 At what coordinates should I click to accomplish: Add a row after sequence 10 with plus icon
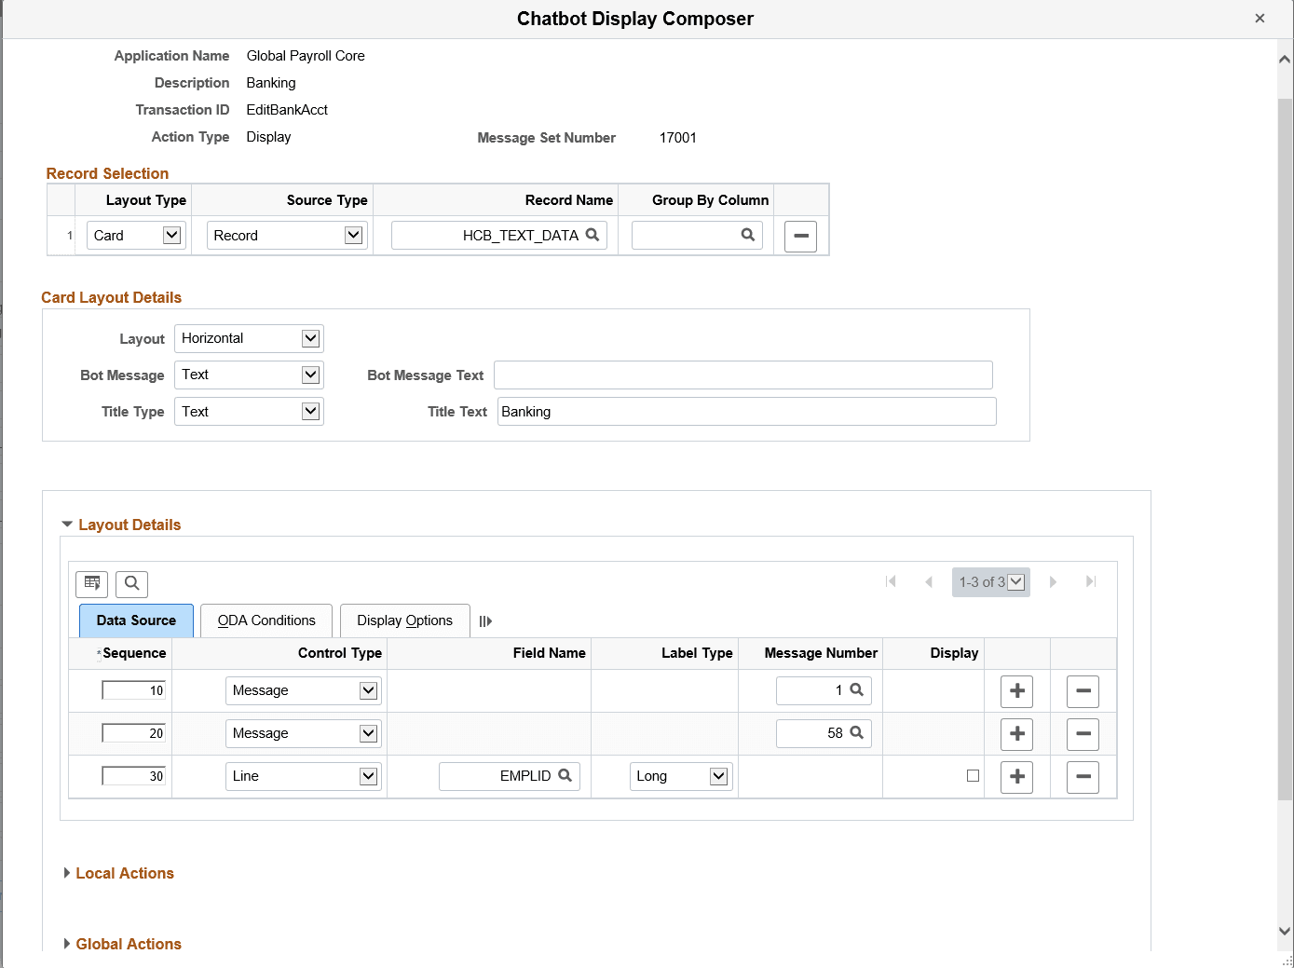[x=1016, y=691]
